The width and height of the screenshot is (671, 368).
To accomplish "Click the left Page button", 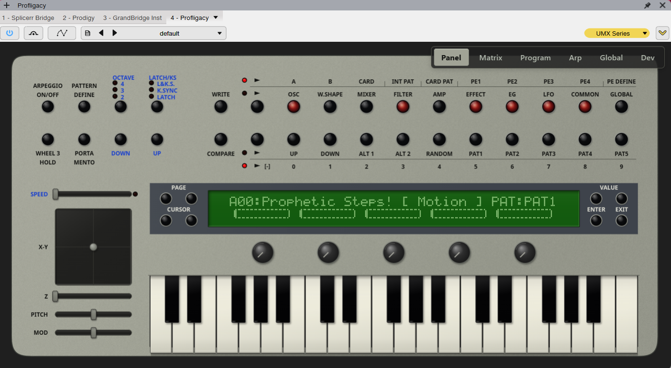I will pyautogui.click(x=166, y=198).
